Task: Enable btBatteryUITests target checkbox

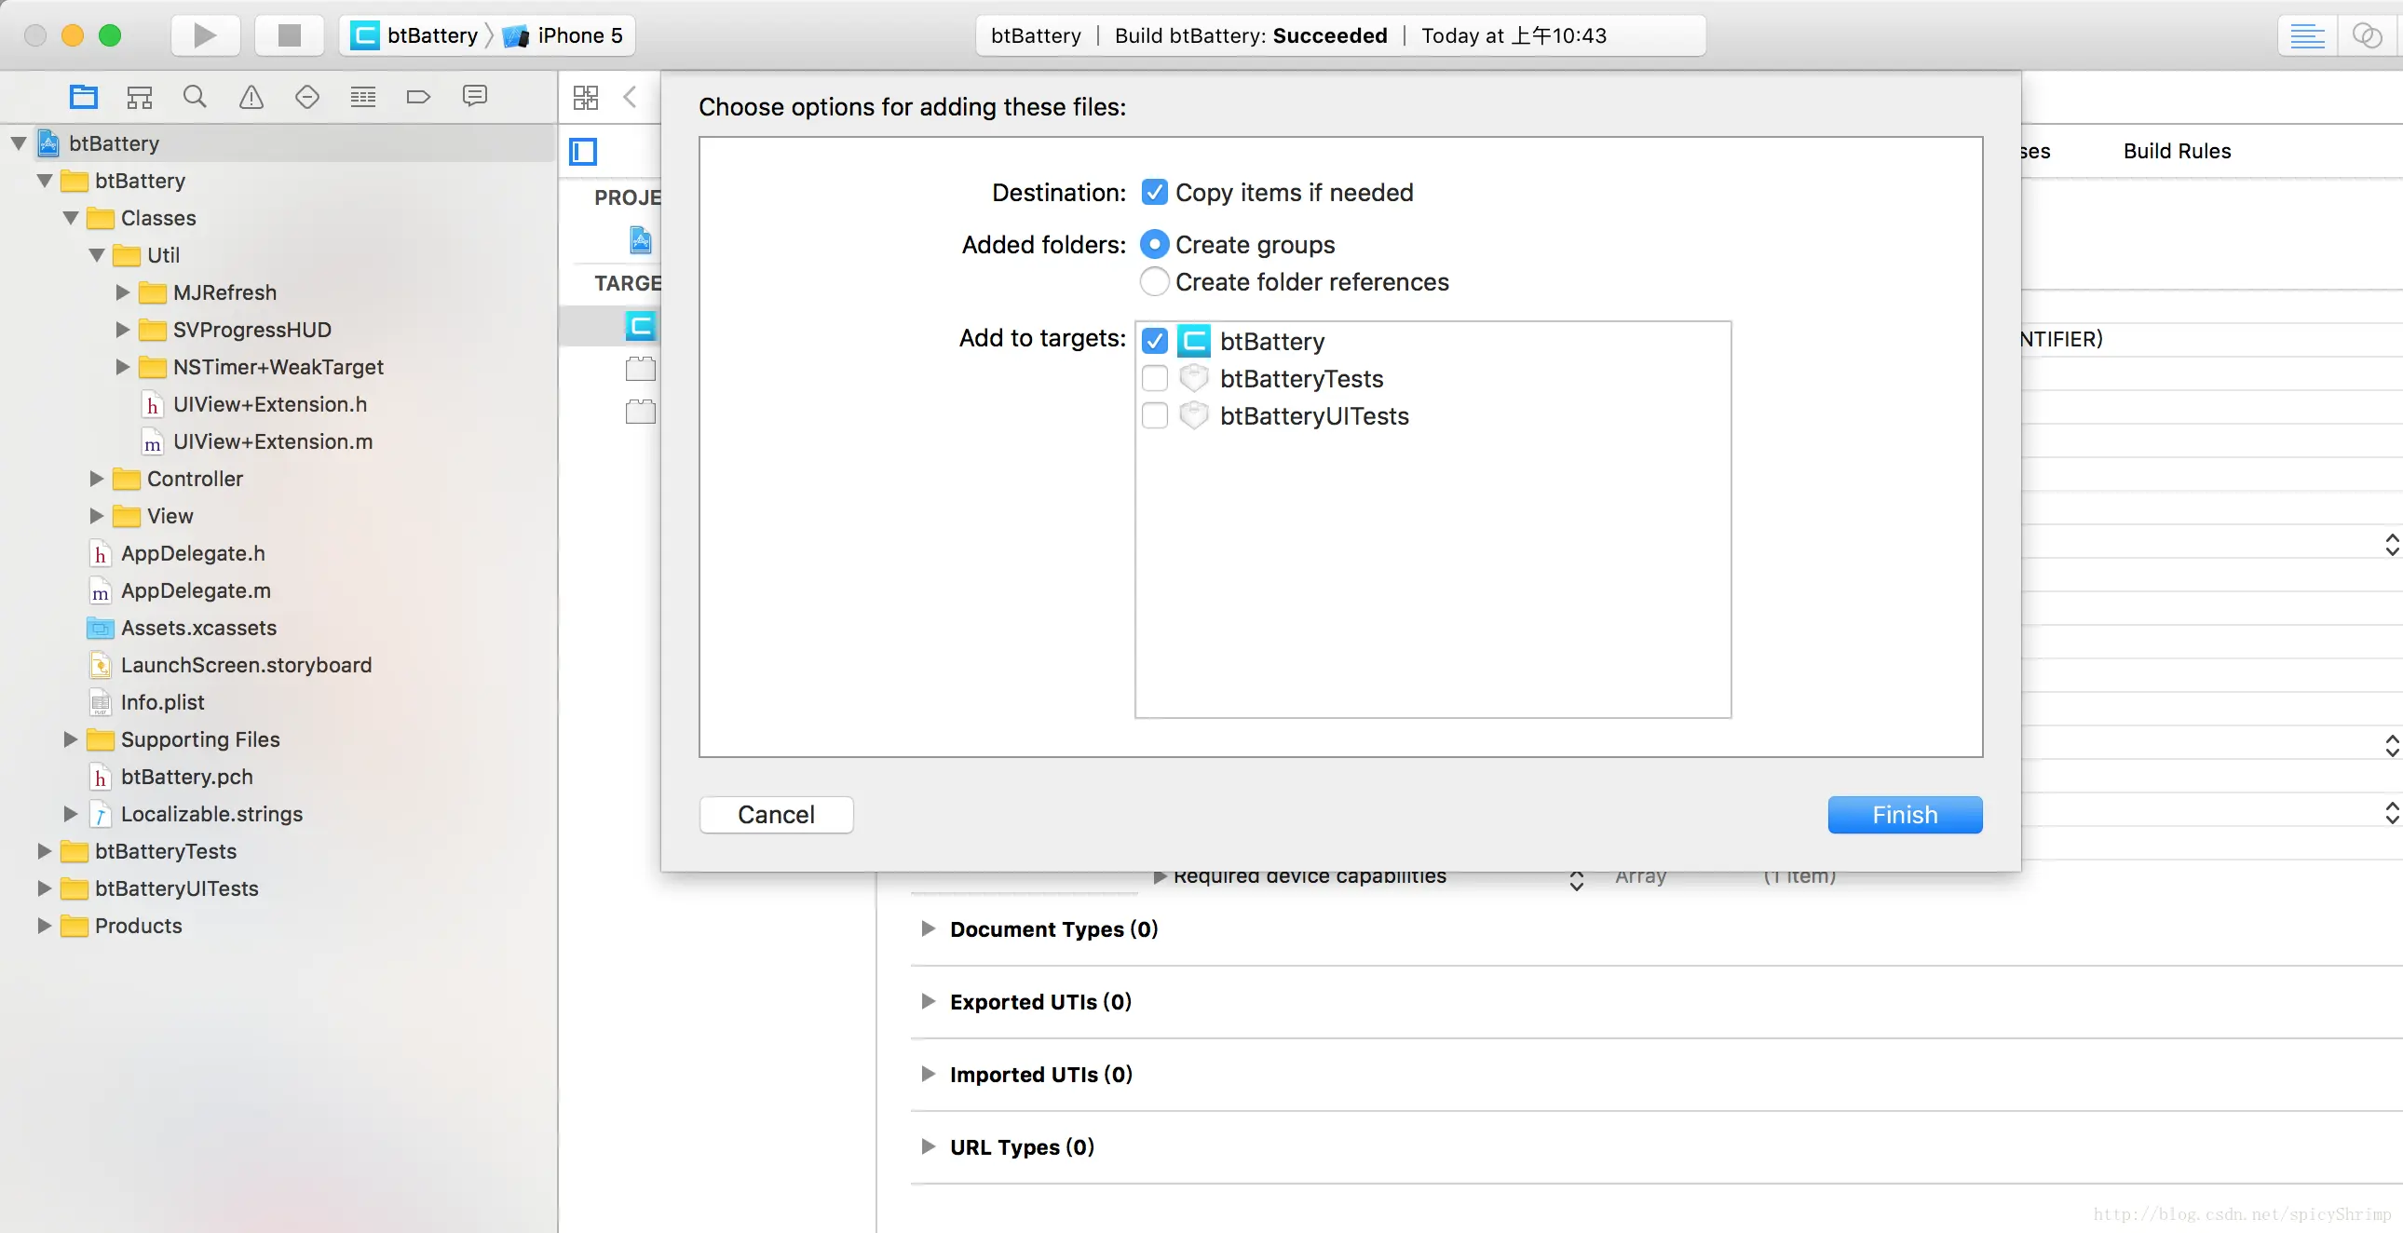Action: 1154,416
